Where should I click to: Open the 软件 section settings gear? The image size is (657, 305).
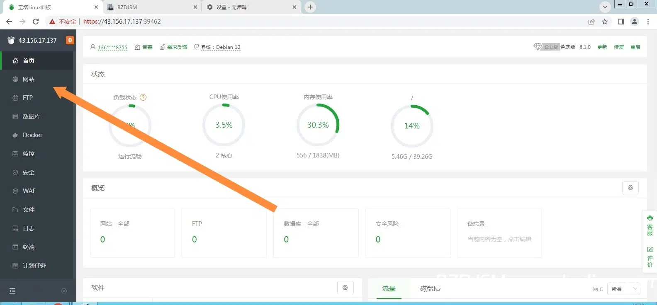[346, 288]
